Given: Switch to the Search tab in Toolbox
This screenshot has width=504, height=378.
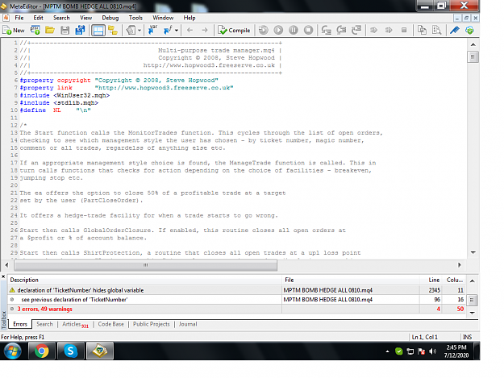Looking at the screenshot, I should click(44, 324).
